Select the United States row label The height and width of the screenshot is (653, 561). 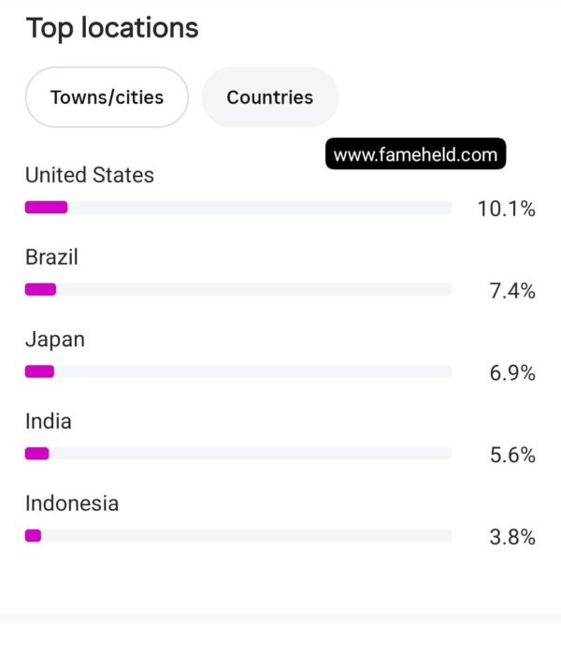tap(90, 175)
